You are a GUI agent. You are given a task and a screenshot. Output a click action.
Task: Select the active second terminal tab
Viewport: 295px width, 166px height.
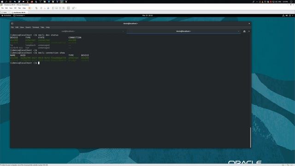tap(183, 31)
